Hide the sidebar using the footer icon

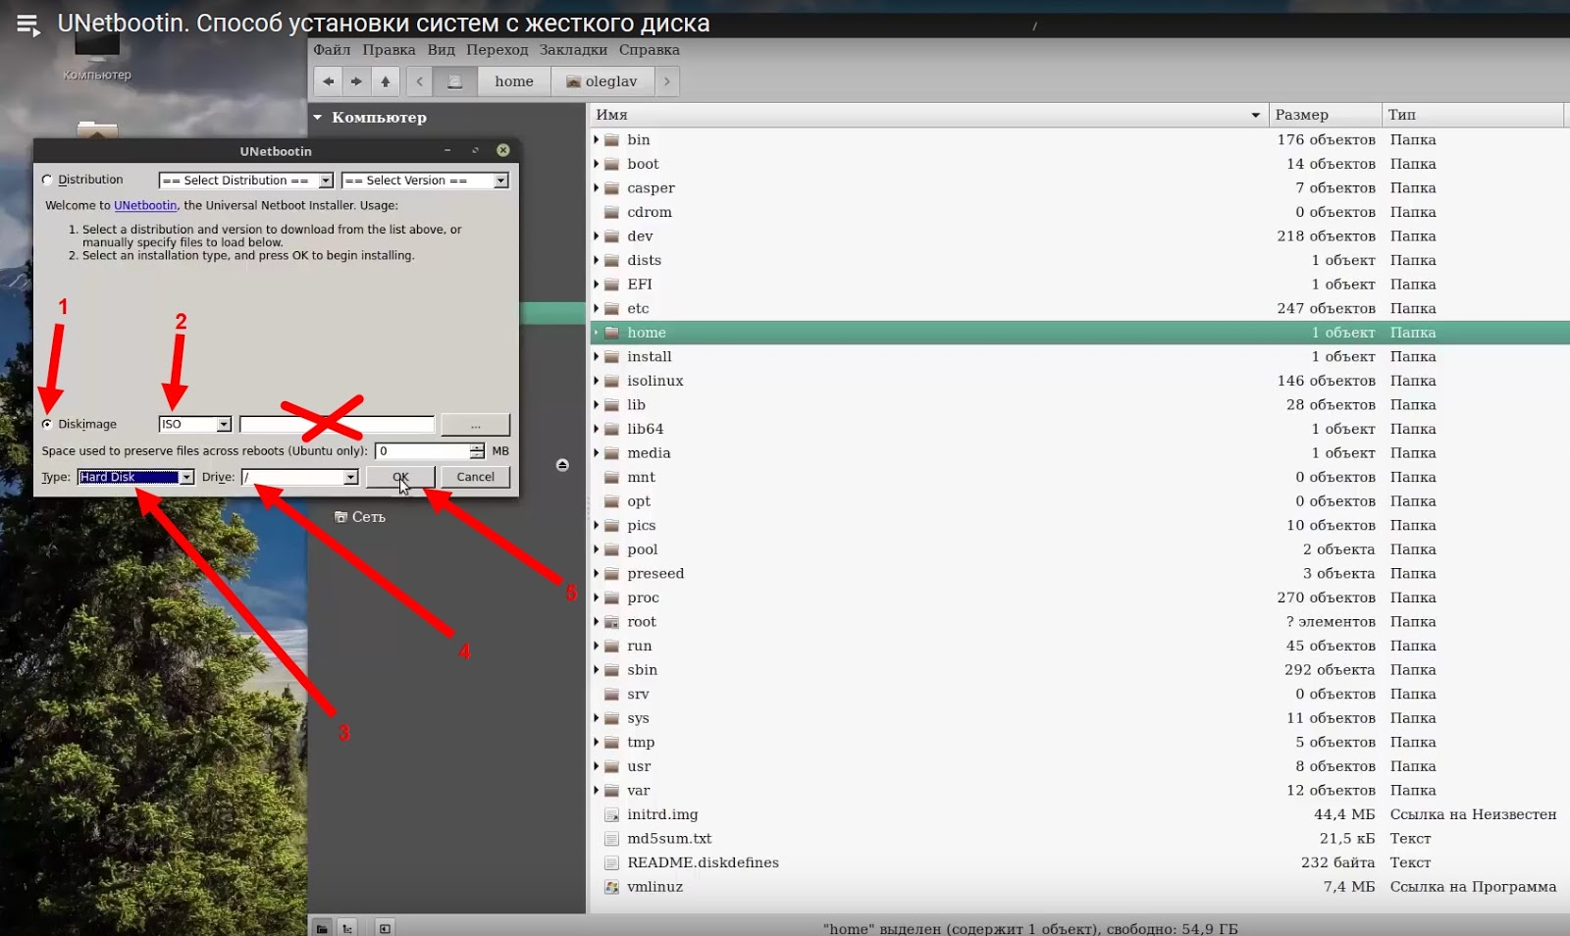point(385,927)
